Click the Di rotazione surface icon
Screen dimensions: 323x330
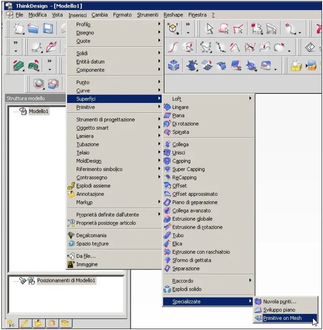click(x=167, y=124)
